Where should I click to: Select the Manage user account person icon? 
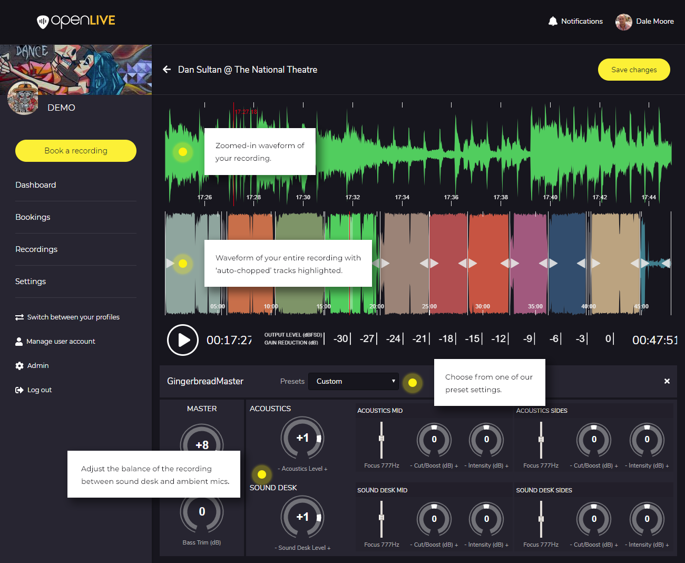pyautogui.click(x=19, y=341)
